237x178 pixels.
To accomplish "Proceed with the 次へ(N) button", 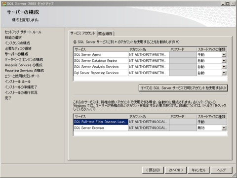I will [x=176, y=170].
